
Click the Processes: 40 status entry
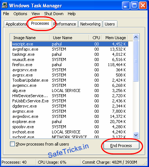pyautogui.click(x=14, y=162)
